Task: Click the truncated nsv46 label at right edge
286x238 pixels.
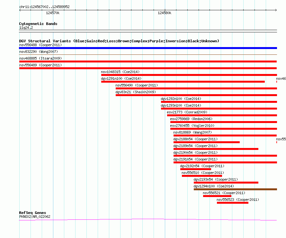Action: tap(281, 78)
